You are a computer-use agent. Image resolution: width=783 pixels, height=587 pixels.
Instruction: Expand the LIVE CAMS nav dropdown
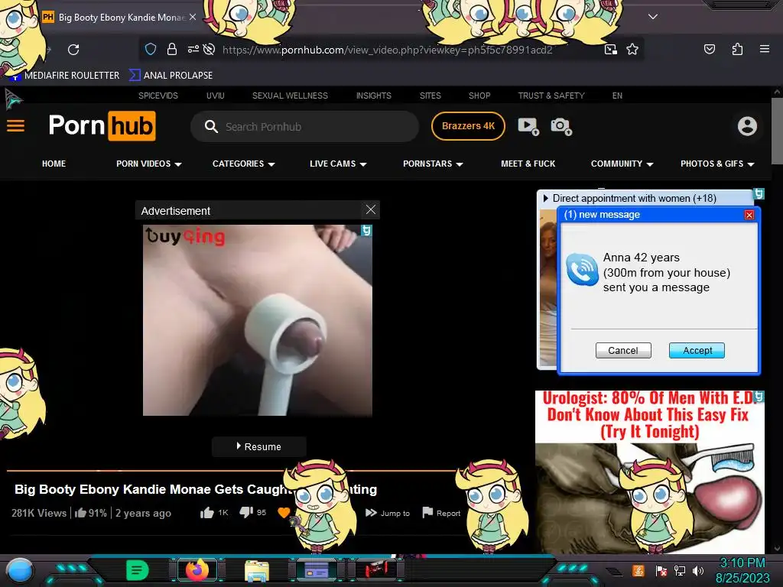[x=338, y=164]
